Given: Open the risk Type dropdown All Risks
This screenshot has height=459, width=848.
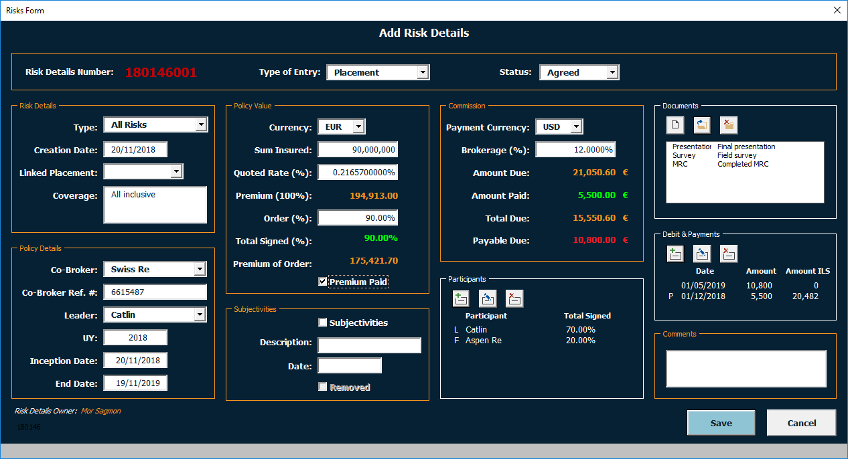Looking at the screenshot, I should [x=201, y=124].
